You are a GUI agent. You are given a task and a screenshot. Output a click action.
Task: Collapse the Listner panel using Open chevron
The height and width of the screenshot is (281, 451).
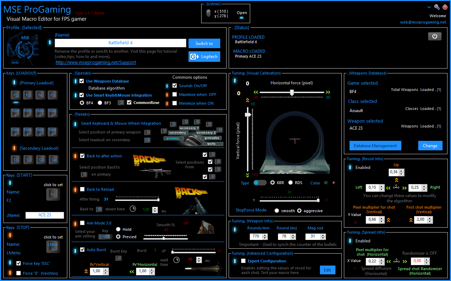(242, 17)
